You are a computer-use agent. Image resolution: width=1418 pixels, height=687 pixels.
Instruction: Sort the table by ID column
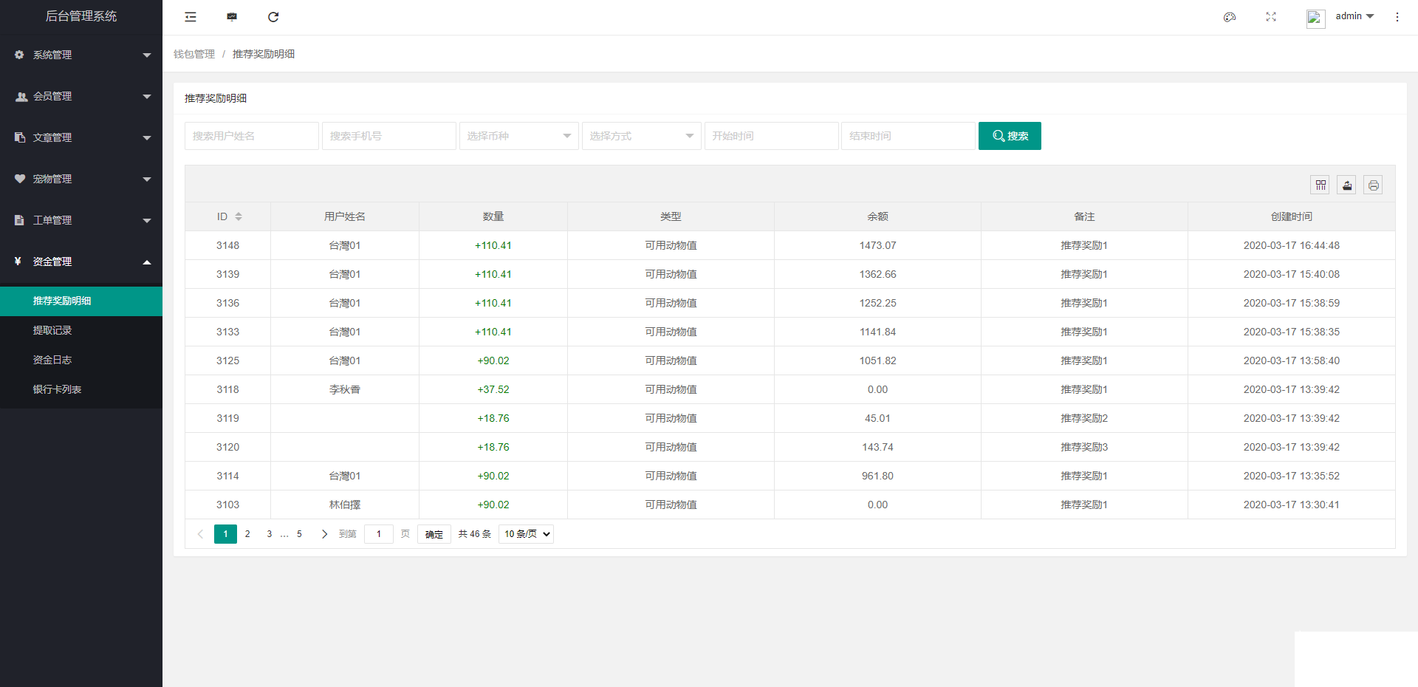pyautogui.click(x=238, y=216)
